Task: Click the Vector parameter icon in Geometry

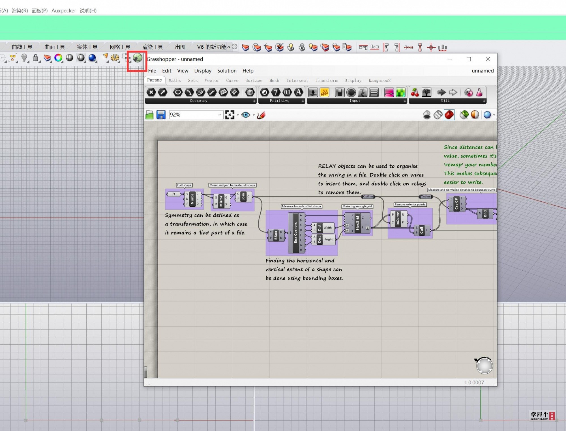Action: pos(163,92)
